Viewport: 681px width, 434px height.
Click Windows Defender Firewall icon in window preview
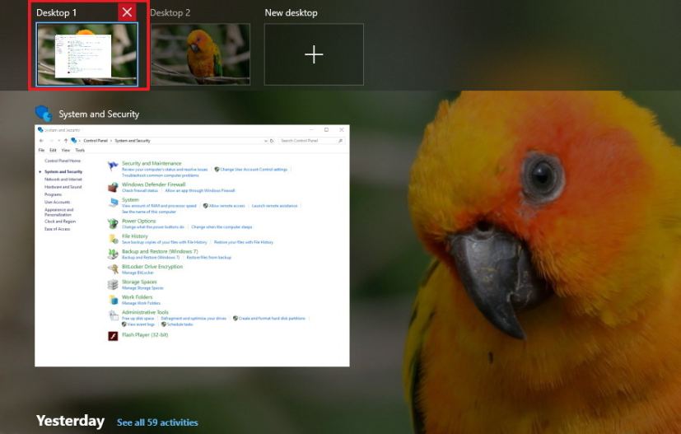pos(113,187)
